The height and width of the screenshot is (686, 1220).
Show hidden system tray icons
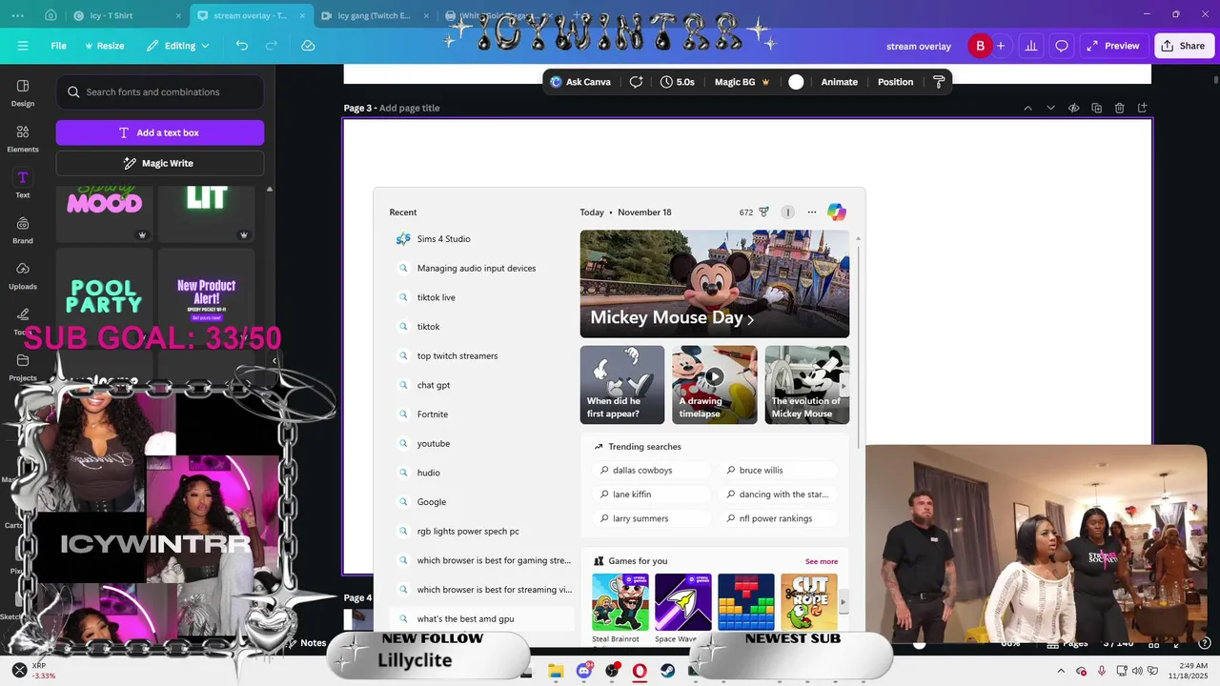click(x=1061, y=671)
